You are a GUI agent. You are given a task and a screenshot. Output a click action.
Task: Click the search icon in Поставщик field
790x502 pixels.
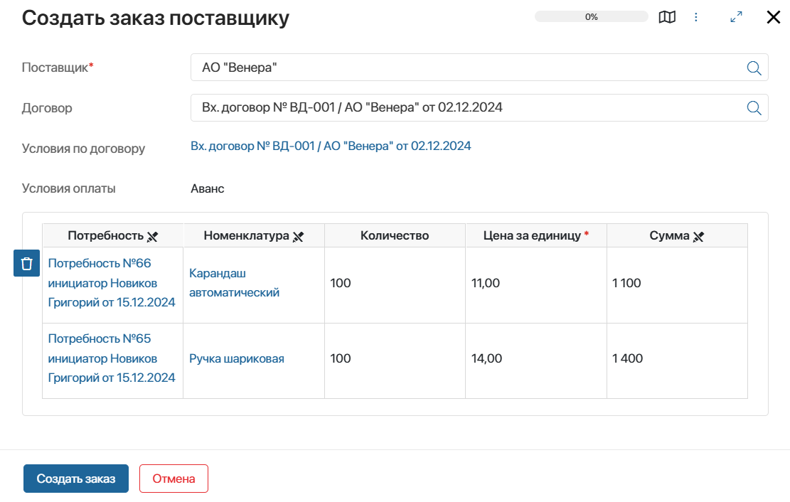(754, 68)
